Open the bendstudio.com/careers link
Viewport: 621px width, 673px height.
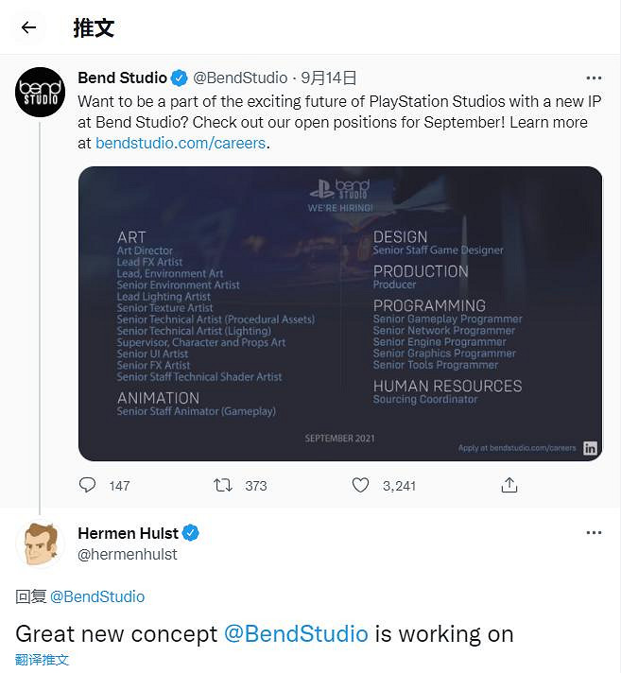[181, 143]
